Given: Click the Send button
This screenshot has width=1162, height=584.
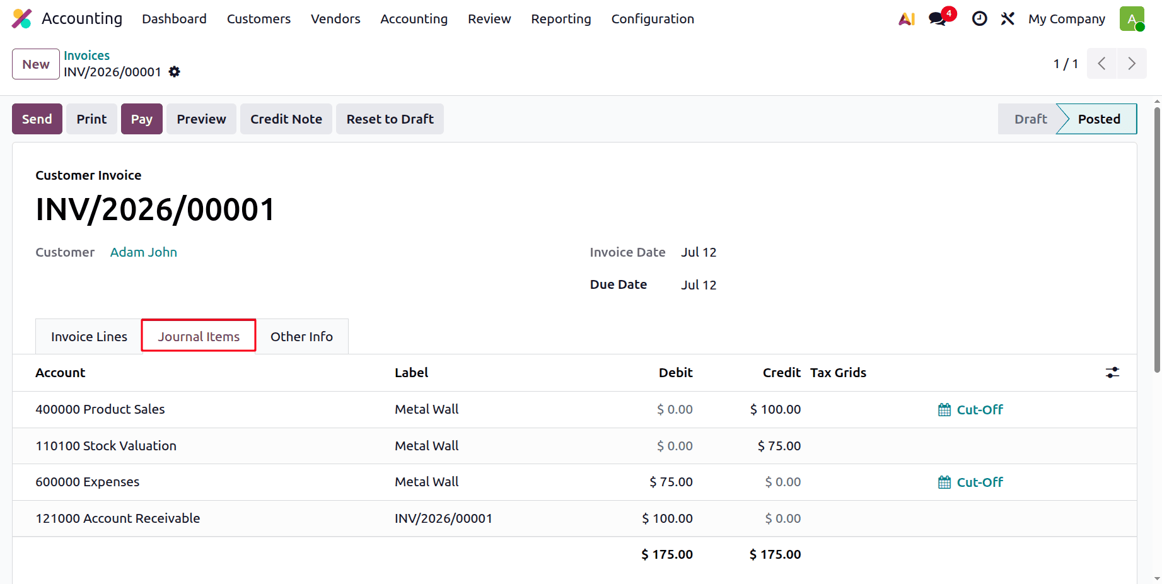Looking at the screenshot, I should (x=37, y=119).
